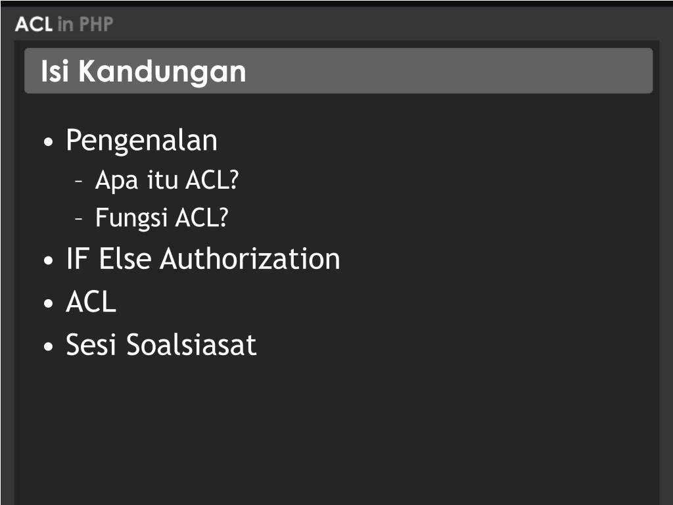
Task: Click the bullet dot beside Sesi Soalsiasat
Action: pyautogui.click(x=49, y=346)
